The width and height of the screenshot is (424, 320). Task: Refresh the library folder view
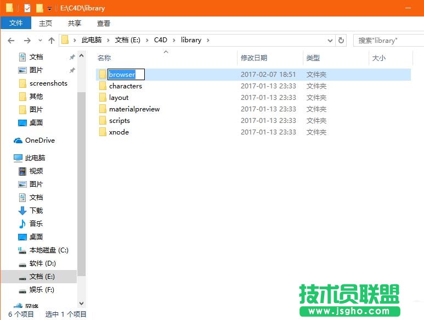pos(341,41)
